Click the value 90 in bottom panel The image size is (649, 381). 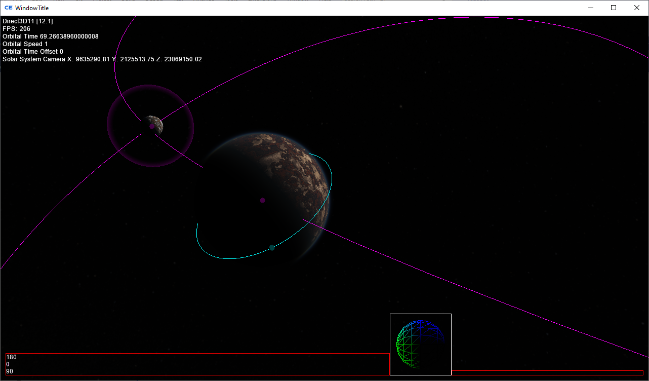(x=10, y=371)
